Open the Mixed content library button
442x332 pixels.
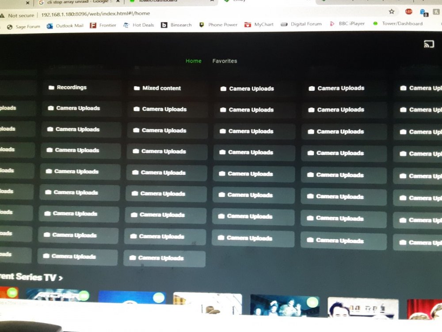pos(168,89)
